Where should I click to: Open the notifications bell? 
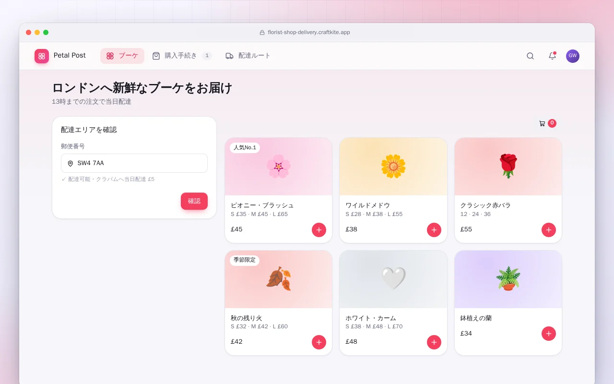[x=552, y=56]
